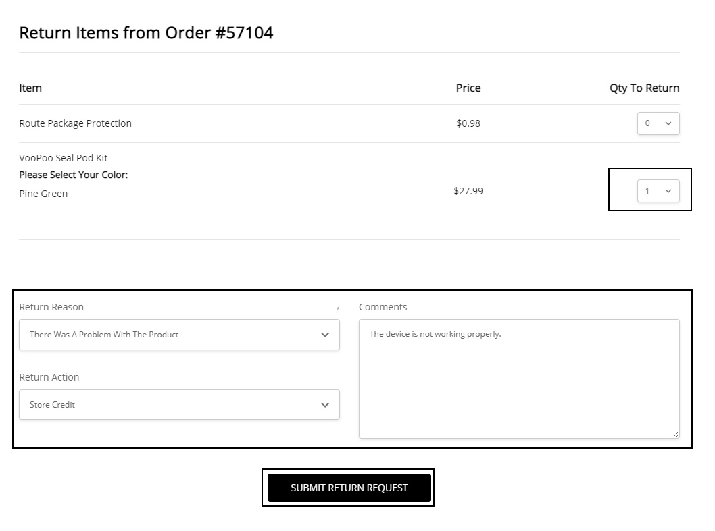Click the Return Reason field label
715x531 pixels.
[51, 307]
